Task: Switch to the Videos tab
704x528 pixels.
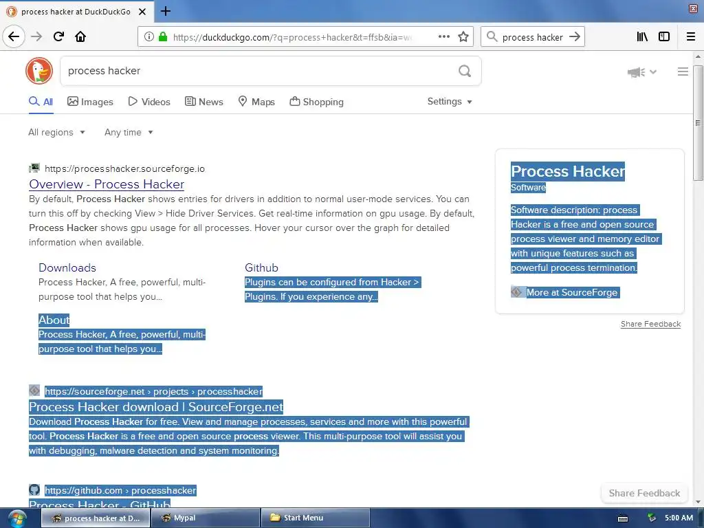Action: [149, 102]
